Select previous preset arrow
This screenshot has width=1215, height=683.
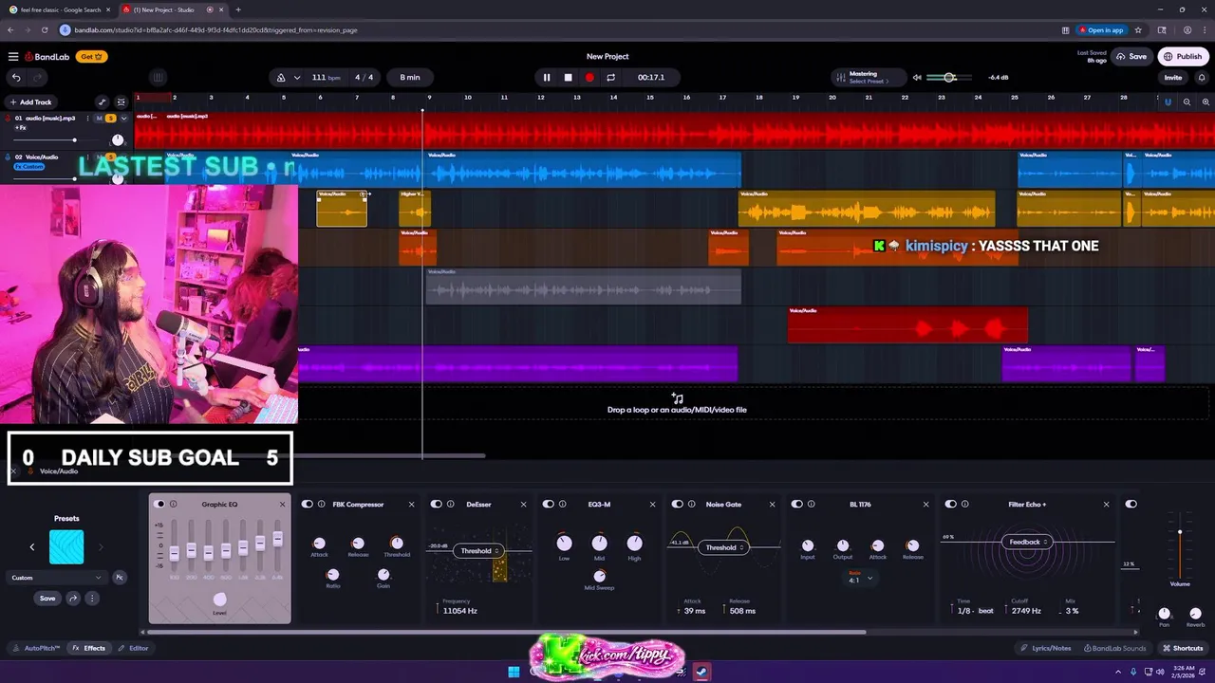[31, 547]
